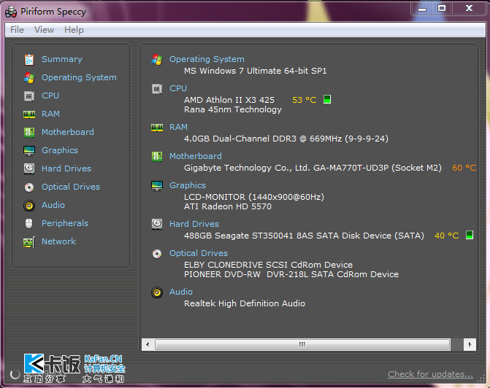Viewport: 490px width, 388px height.
Task: Click the horizontal scrollbar left arrow
Action: (x=148, y=345)
